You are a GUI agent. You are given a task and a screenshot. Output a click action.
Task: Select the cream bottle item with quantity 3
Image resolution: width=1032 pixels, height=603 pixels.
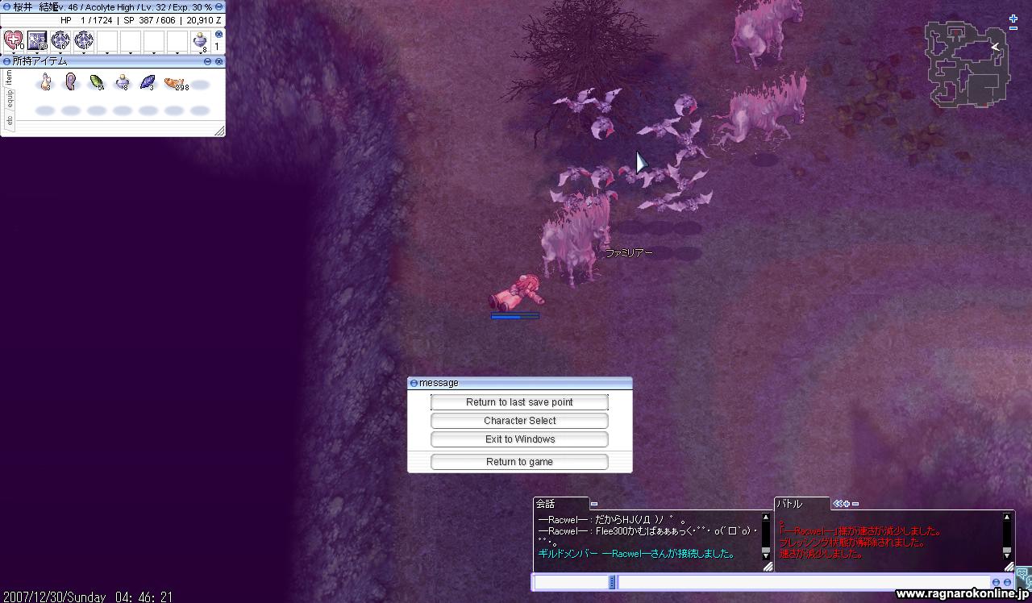(x=46, y=81)
